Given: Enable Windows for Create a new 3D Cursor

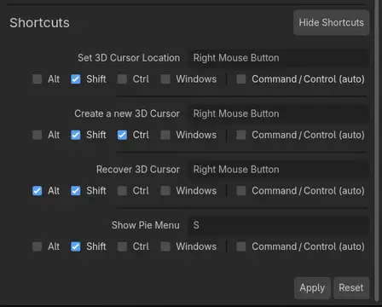Looking at the screenshot, I should pos(165,135).
